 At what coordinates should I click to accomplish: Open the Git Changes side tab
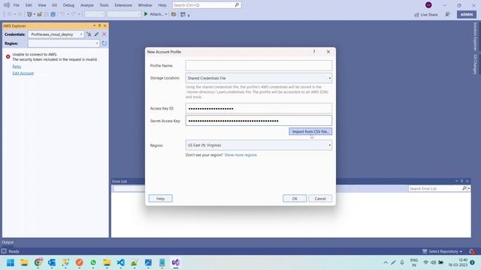(x=475, y=64)
